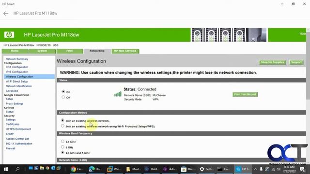Turn wireless On radio button
The image size is (310, 174).
(63, 91)
